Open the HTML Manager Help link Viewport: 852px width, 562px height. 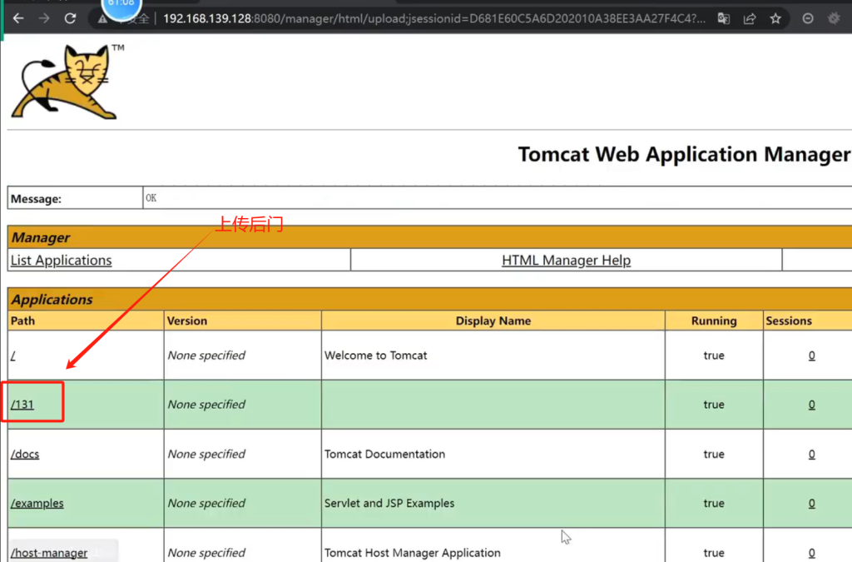(x=566, y=261)
